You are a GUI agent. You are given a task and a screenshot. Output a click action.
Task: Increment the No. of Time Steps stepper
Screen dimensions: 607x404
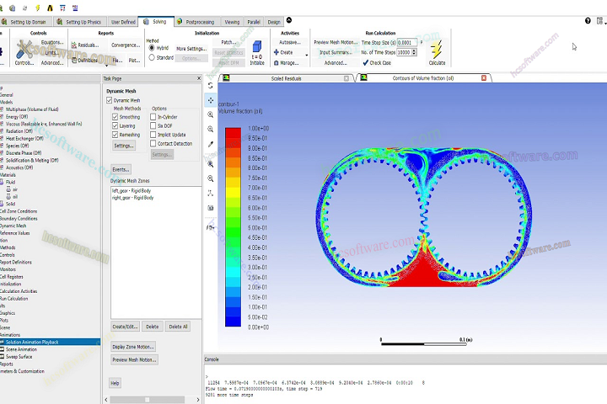click(x=414, y=50)
